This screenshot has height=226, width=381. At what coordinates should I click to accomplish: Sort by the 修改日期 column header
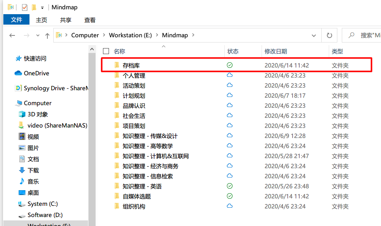tap(276, 51)
